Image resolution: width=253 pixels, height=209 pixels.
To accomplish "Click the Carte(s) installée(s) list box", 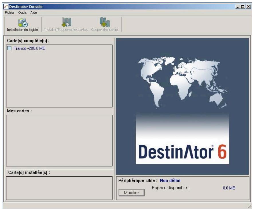I will pos(59,188).
